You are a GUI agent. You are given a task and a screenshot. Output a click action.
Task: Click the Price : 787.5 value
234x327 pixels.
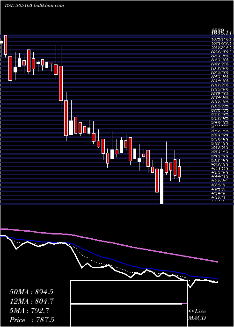pyautogui.click(x=32, y=320)
